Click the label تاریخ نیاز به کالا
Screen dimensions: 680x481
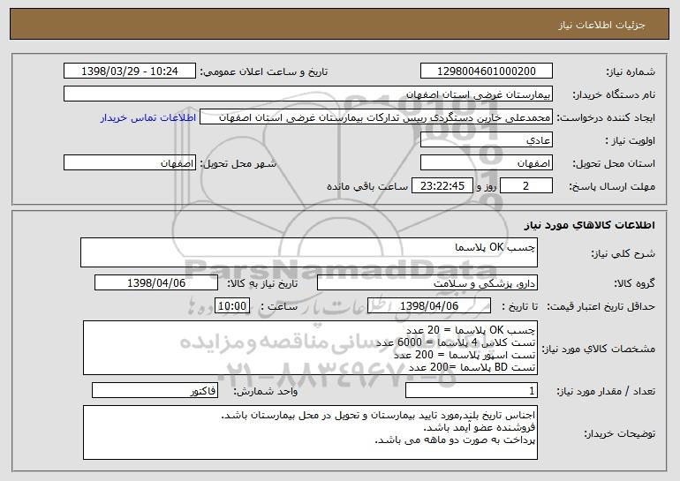[262, 284]
